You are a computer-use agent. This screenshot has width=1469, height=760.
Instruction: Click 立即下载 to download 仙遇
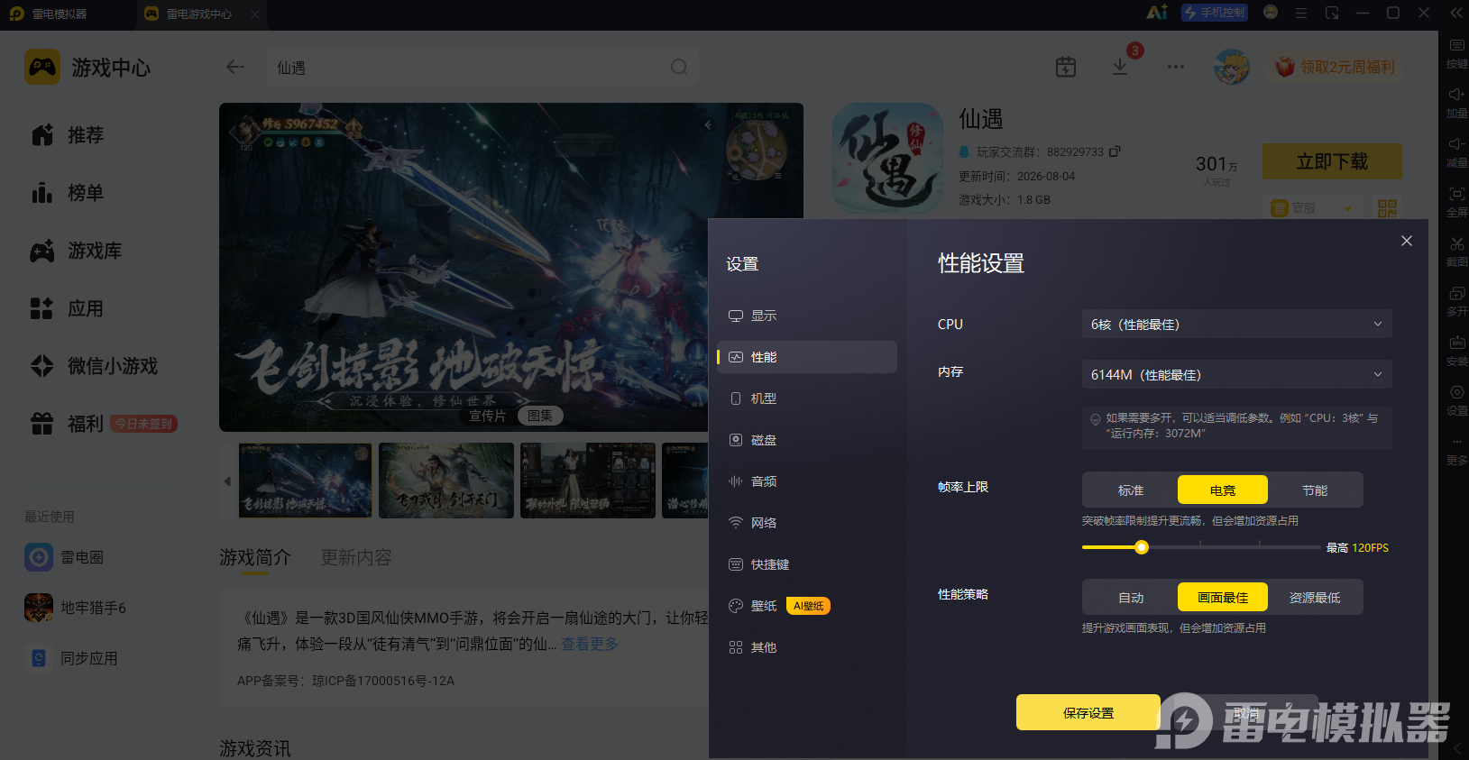(1332, 161)
